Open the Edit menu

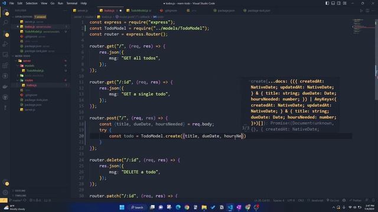point(19,4)
